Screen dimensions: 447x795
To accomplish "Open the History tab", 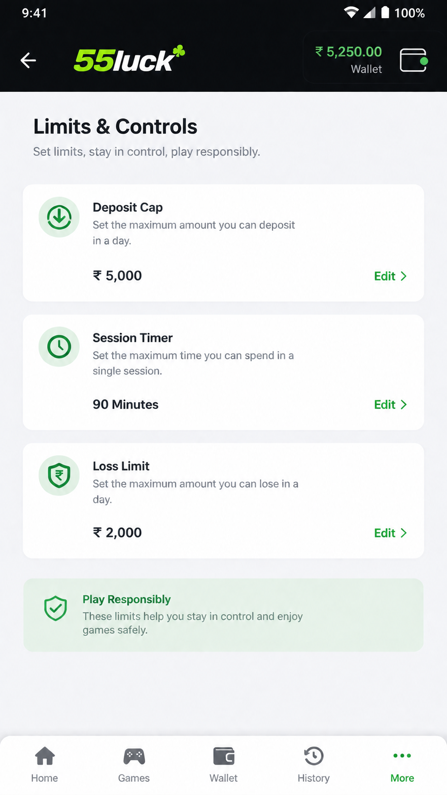I will pyautogui.click(x=314, y=765).
